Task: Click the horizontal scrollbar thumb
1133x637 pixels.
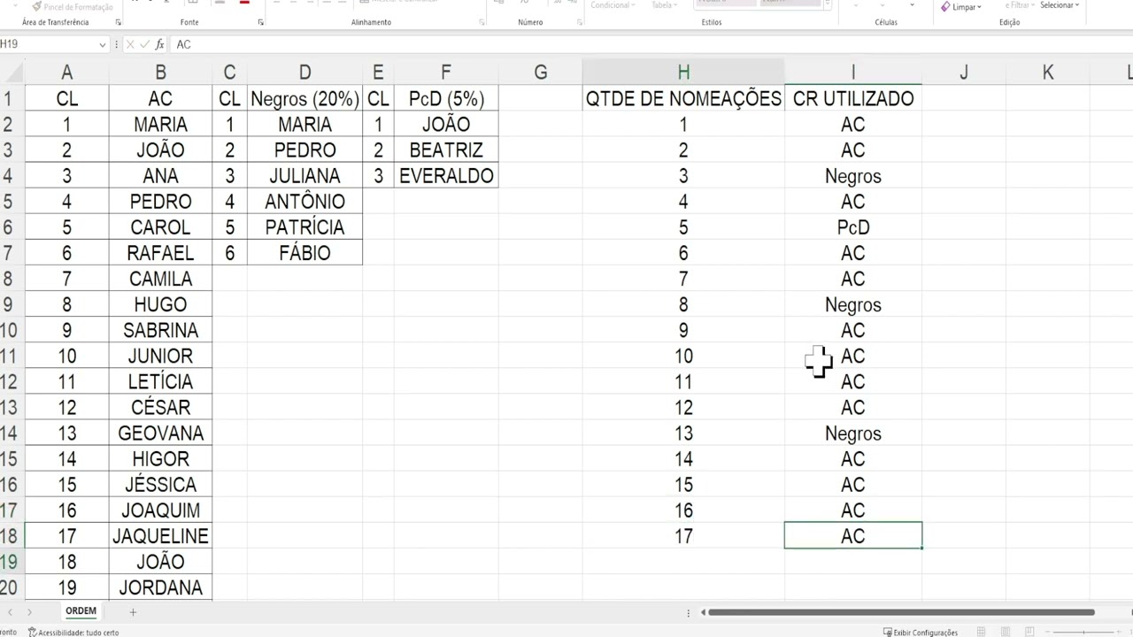Action: pos(901,612)
